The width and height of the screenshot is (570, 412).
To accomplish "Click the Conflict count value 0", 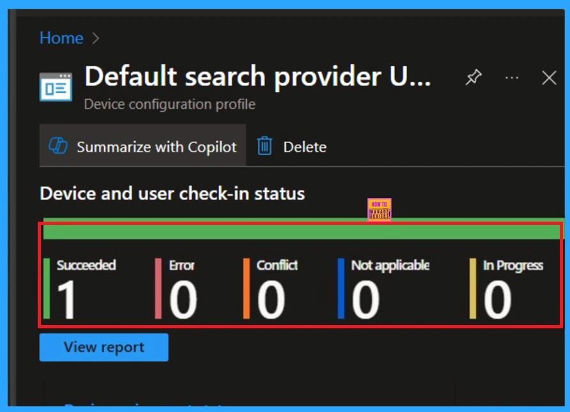I will click(271, 300).
